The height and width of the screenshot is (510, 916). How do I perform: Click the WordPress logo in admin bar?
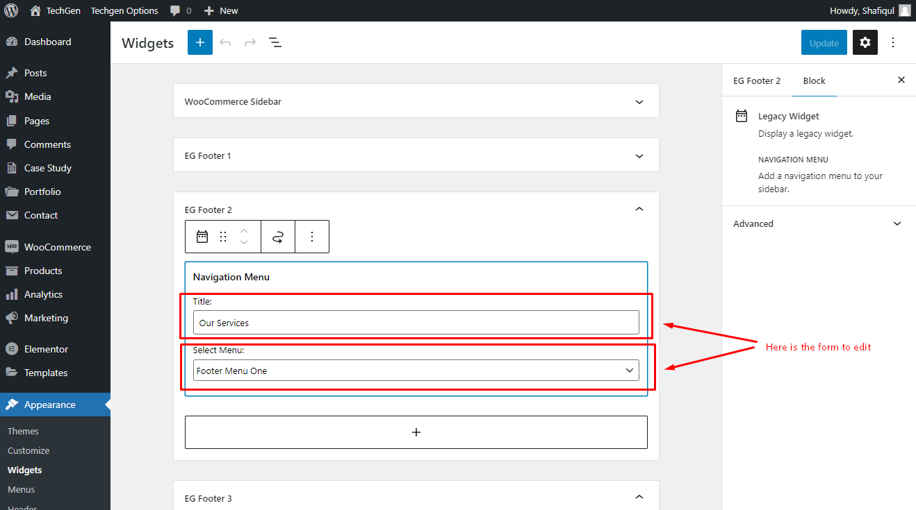pos(11,10)
